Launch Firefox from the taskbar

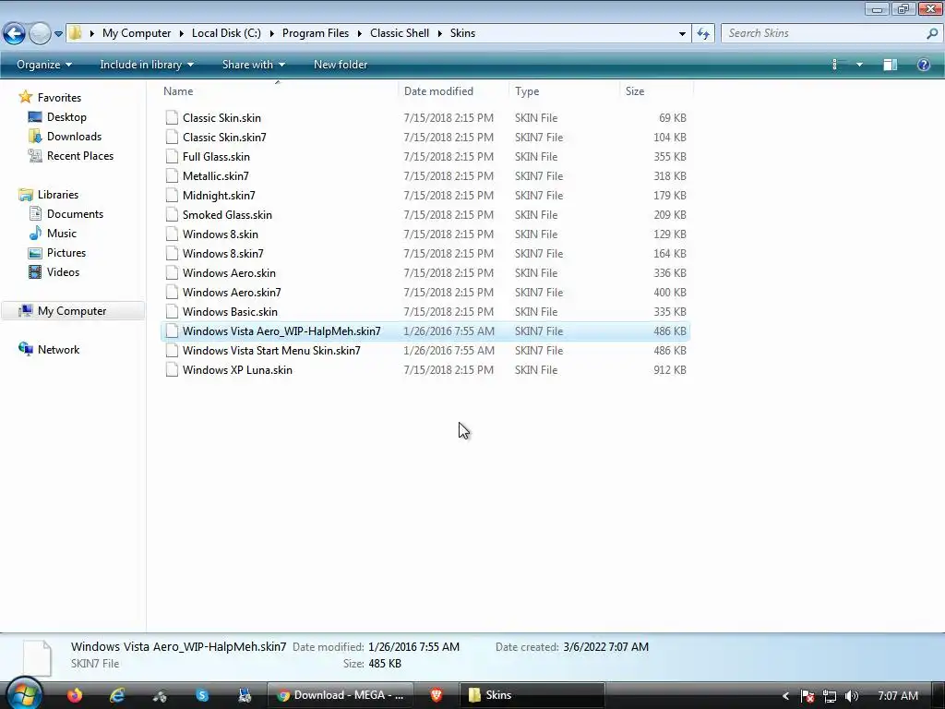pyautogui.click(x=75, y=695)
